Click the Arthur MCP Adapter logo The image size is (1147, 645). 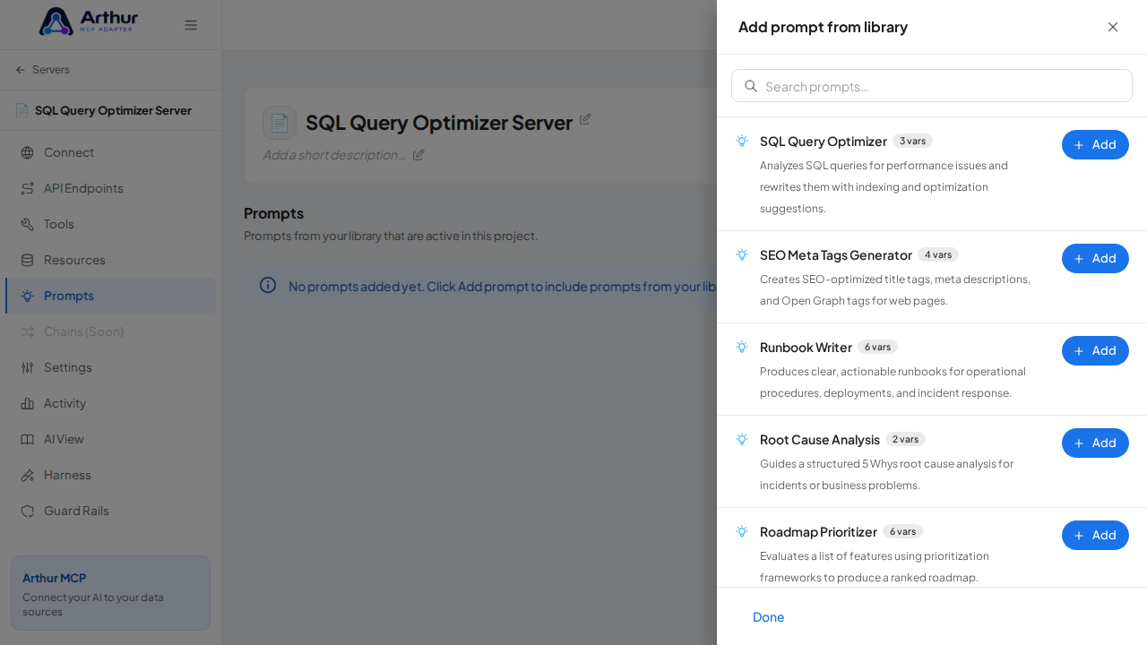pyautogui.click(x=89, y=21)
